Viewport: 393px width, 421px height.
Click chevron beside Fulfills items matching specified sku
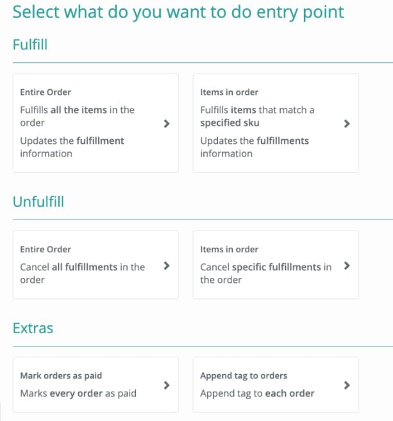pos(347,123)
